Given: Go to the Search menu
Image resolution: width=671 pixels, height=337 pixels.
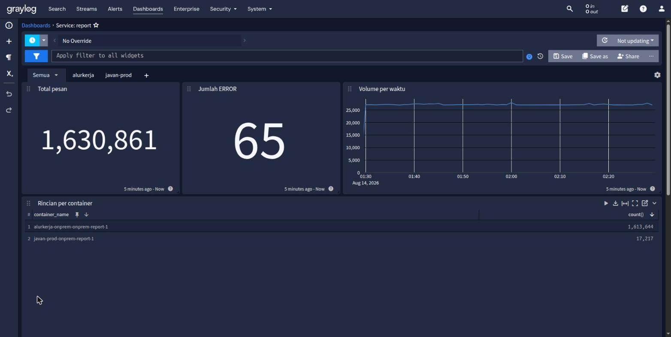Looking at the screenshot, I should pyautogui.click(x=57, y=9).
